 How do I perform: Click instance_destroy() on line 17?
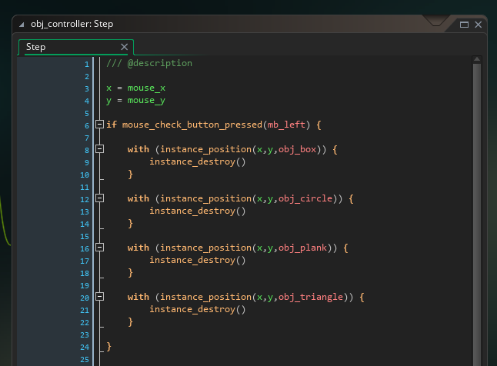point(198,260)
